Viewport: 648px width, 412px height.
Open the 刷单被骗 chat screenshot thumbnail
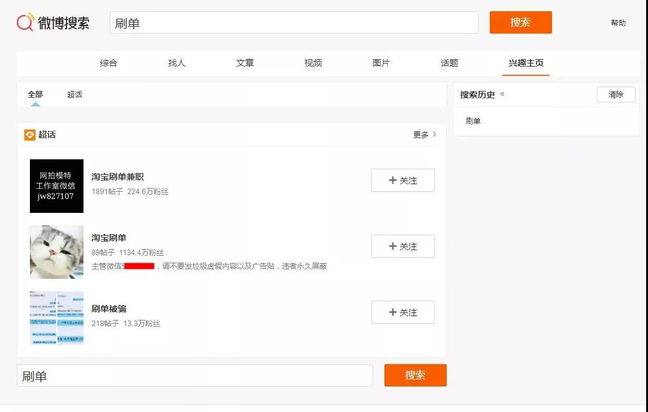point(57,318)
